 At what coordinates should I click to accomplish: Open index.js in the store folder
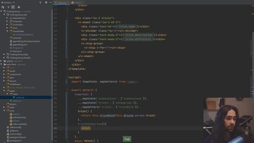16,114
